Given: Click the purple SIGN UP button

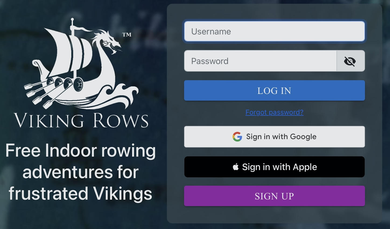Looking at the screenshot, I should pyautogui.click(x=274, y=196).
